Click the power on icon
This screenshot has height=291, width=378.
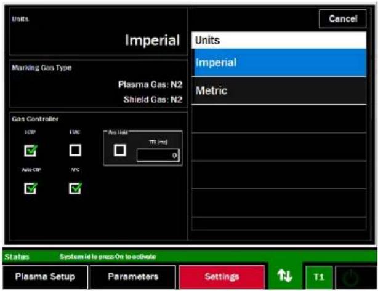[x=351, y=277]
